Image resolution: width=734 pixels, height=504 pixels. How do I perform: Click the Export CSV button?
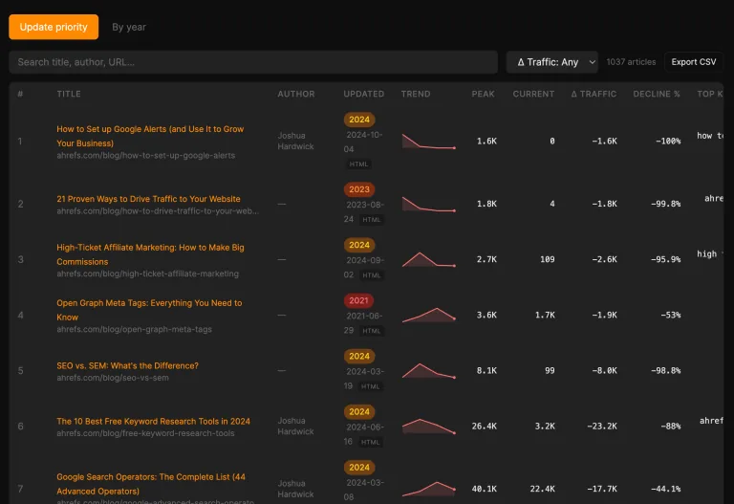coord(693,62)
